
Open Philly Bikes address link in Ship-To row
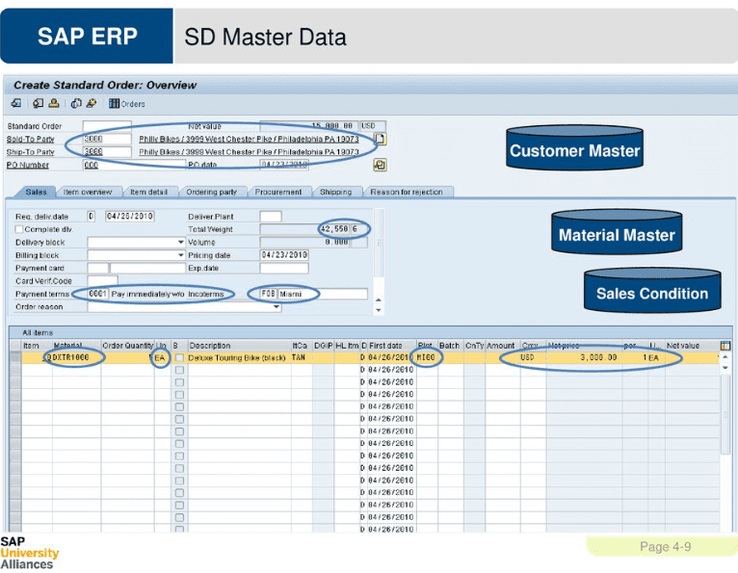click(249, 152)
